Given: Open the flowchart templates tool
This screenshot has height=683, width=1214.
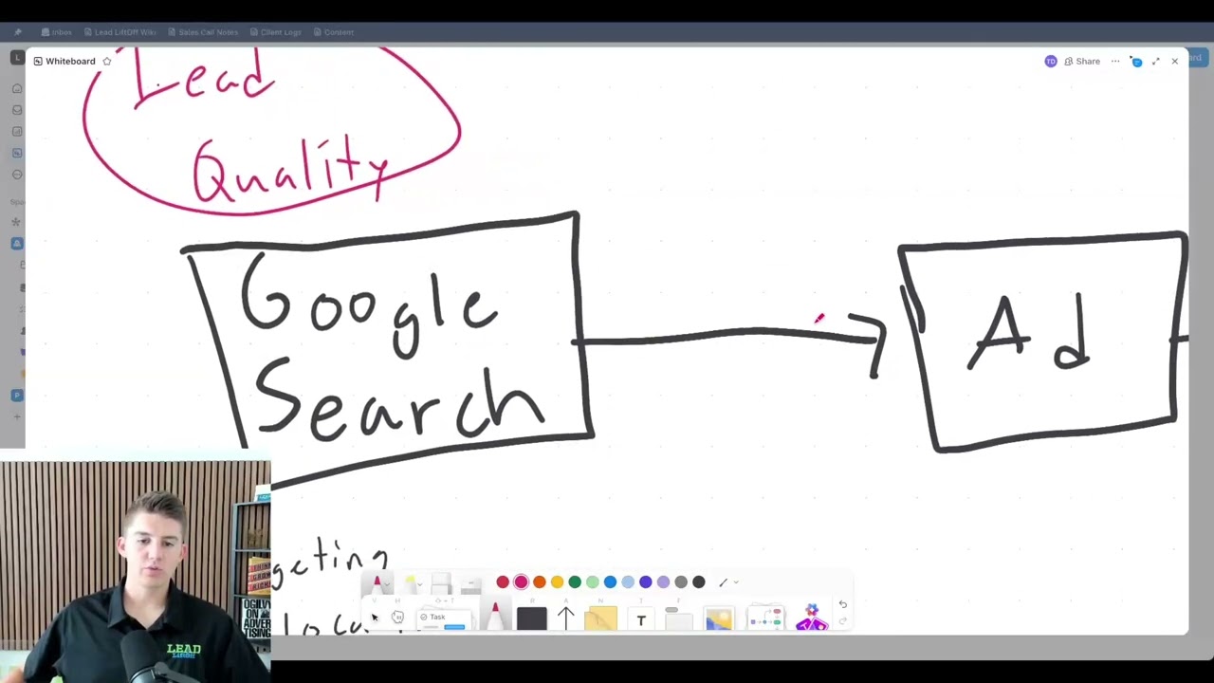Looking at the screenshot, I should pyautogui.click(x=765, y=618).
